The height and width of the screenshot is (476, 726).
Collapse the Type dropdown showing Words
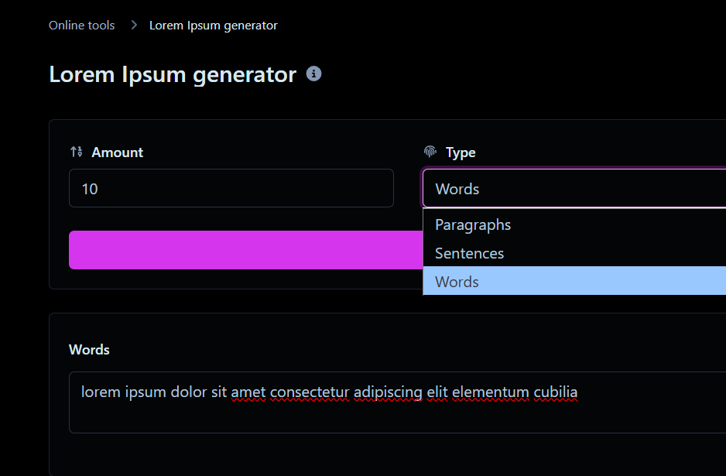point(573,189)
